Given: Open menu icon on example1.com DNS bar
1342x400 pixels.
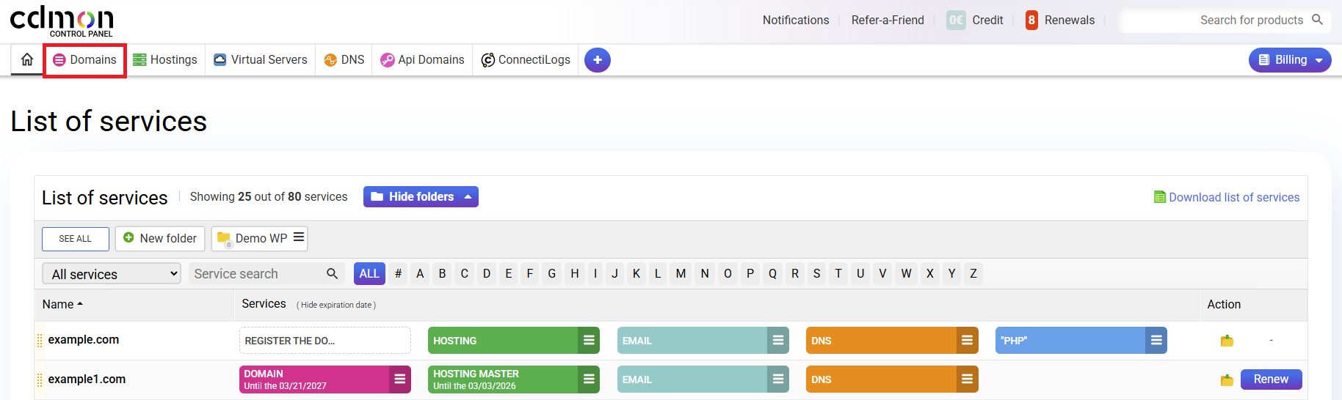Looking at the screenshot, I should [968, 379].
